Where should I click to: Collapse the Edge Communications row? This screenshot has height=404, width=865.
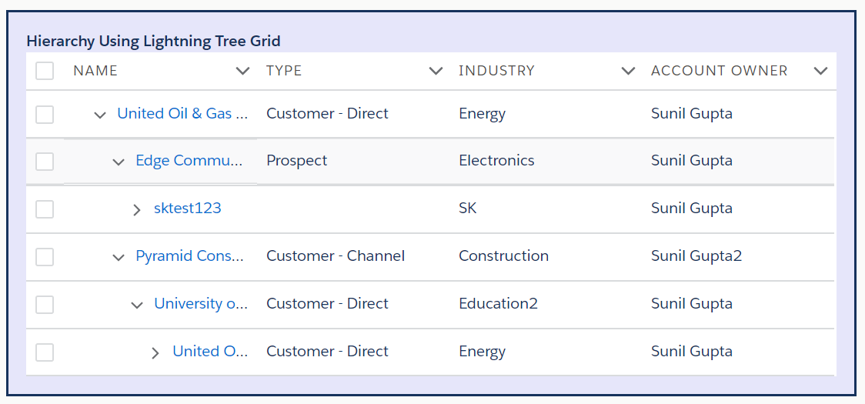pos(118,162)
